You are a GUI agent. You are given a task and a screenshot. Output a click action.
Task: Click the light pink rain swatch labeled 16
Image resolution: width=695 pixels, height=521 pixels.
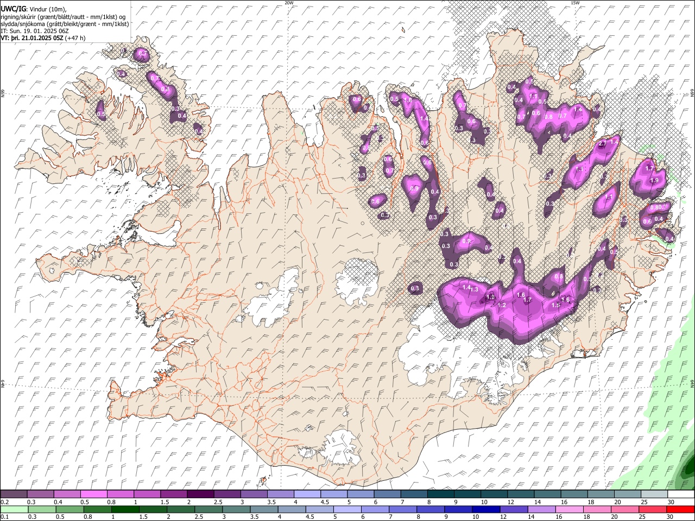[568, 509]
